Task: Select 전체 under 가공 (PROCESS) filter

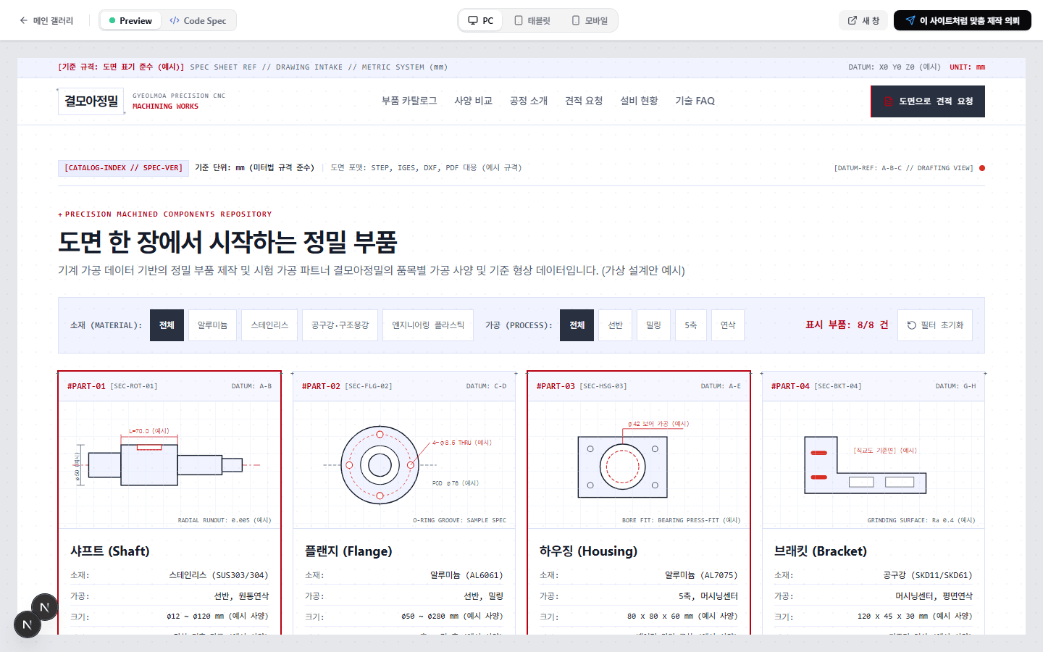Action: [577, 325]
